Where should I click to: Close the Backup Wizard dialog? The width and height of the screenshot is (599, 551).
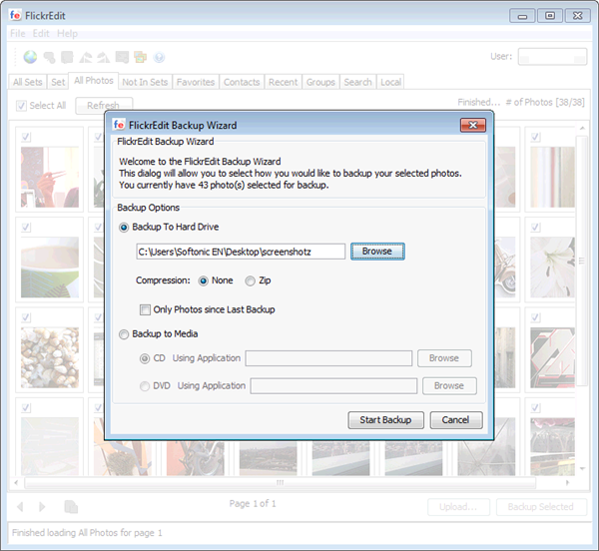(x=472, y=125)
